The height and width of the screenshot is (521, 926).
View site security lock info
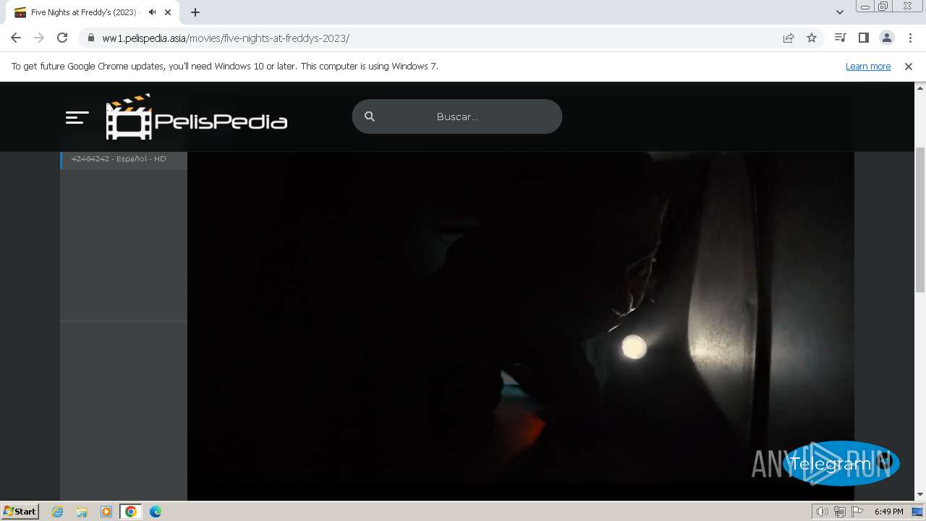(91, 38)
